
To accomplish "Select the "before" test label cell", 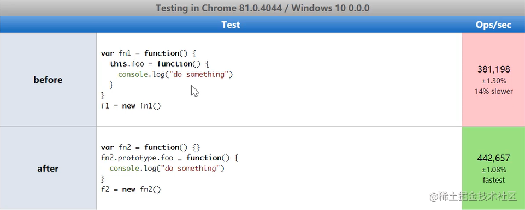I will [48, 80].
